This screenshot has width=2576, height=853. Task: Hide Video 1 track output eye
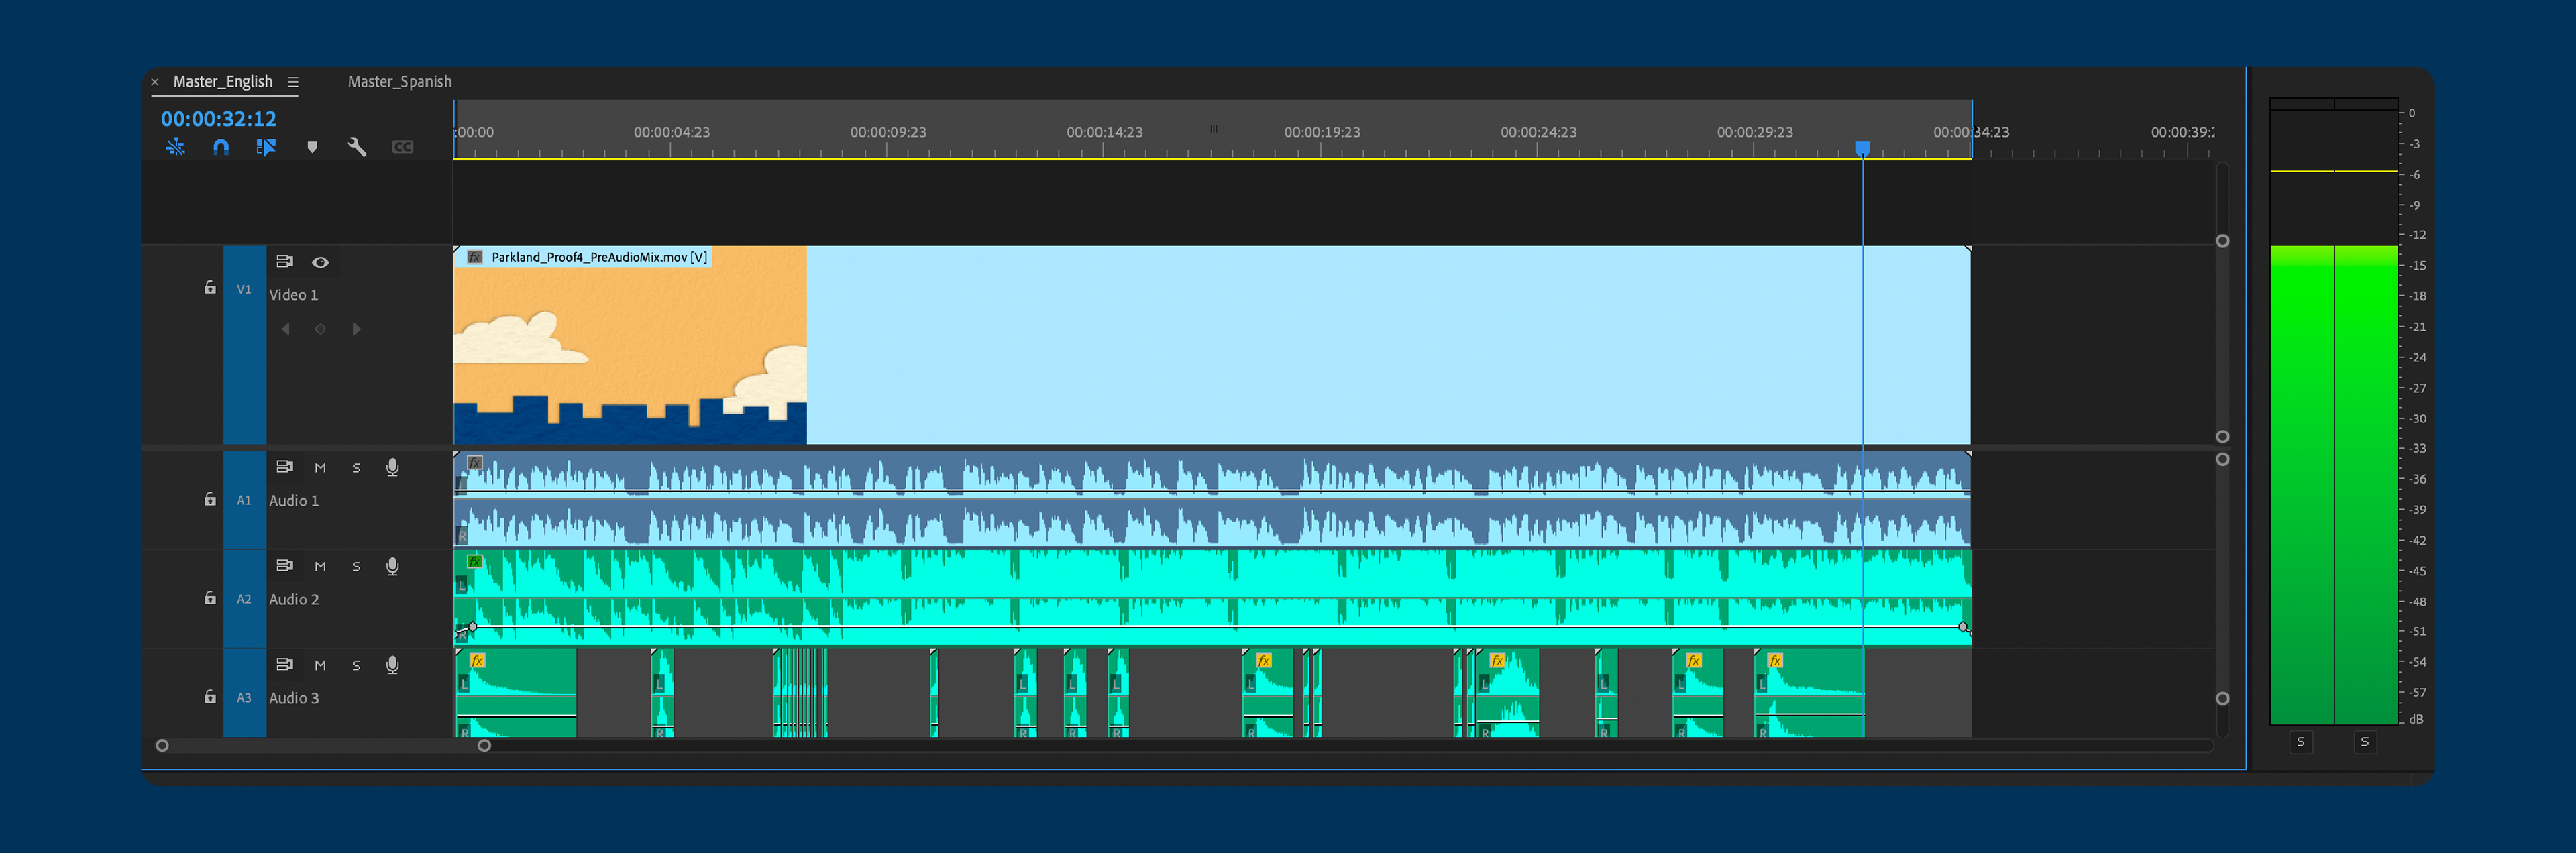point(320,262)
